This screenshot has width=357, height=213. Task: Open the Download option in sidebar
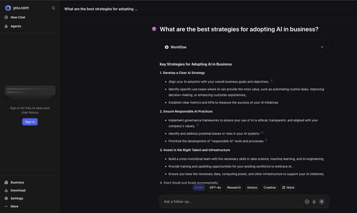18,190
